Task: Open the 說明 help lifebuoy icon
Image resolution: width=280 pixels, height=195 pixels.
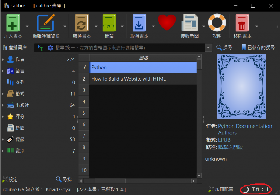Action: pos(217,23)
